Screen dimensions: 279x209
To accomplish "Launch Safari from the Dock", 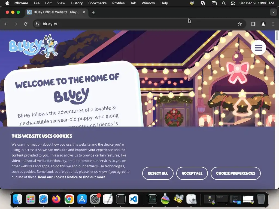I will [43, 199].
